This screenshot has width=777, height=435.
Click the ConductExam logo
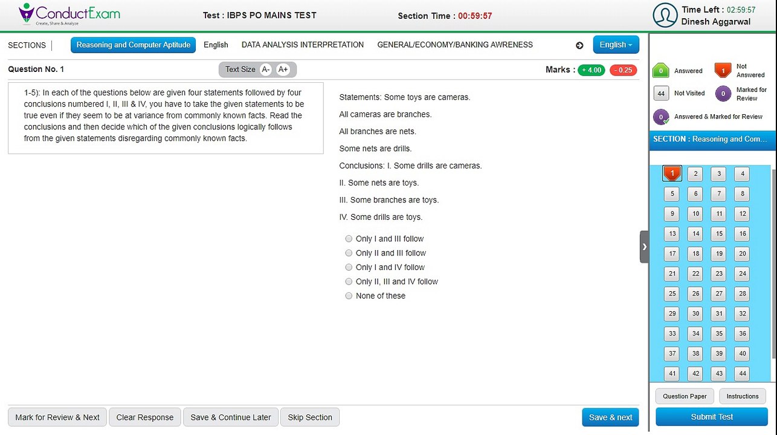pos(69,14)
